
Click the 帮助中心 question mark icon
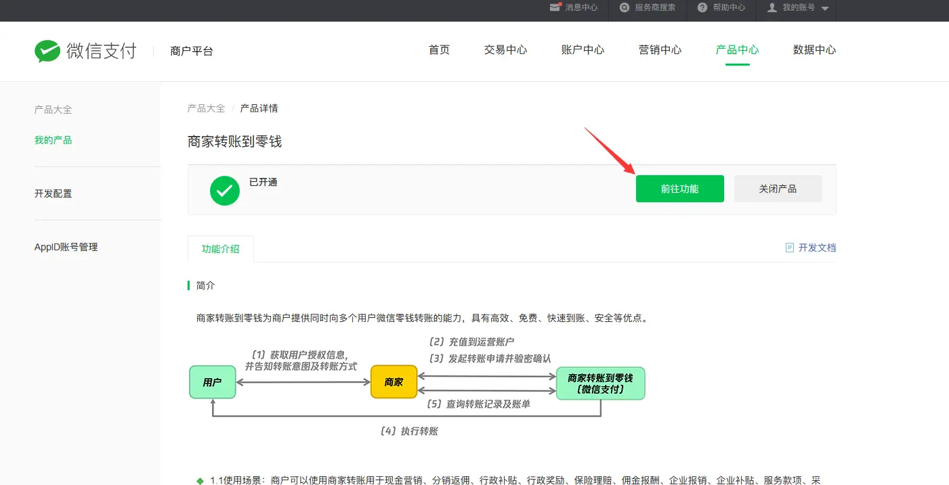[x=702, y=7]
